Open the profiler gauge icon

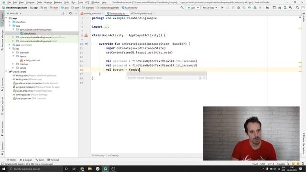pos(250,8)
